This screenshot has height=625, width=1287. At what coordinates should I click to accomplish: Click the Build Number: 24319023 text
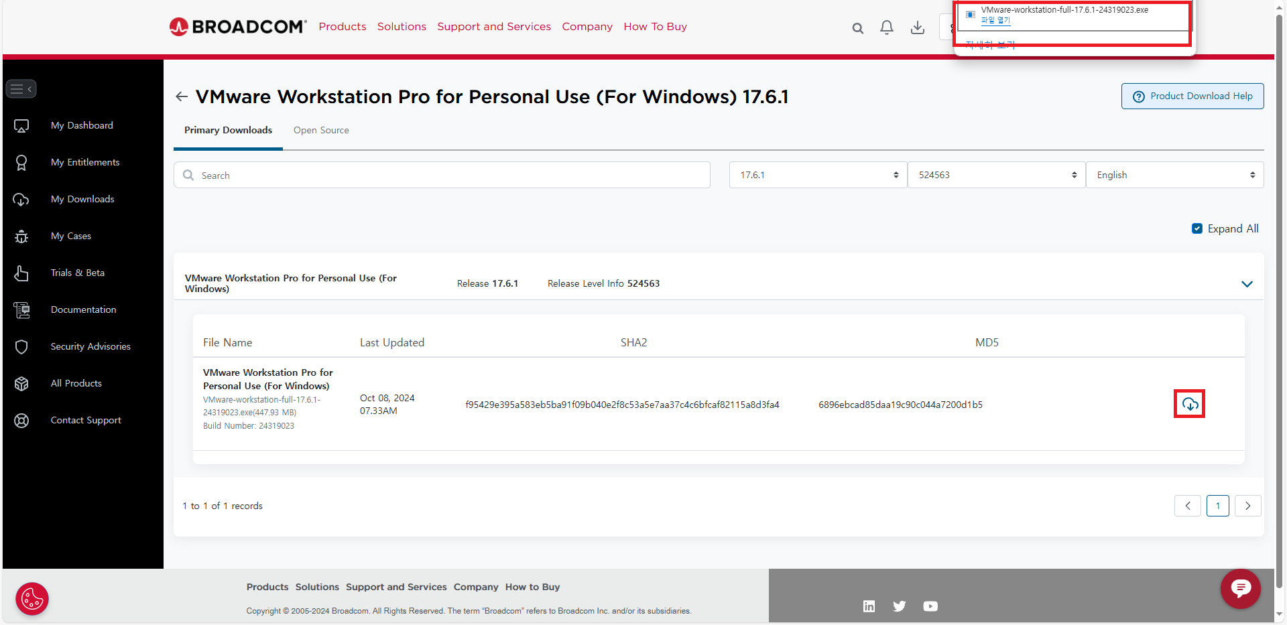(x=249, y=426)
